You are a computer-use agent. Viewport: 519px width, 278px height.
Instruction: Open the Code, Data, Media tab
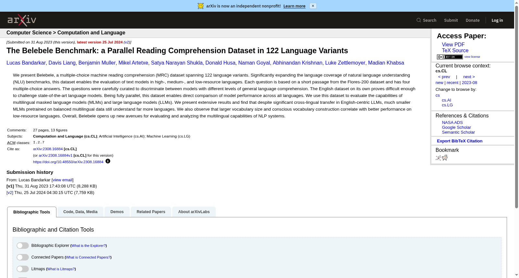(x=80, y=212)
